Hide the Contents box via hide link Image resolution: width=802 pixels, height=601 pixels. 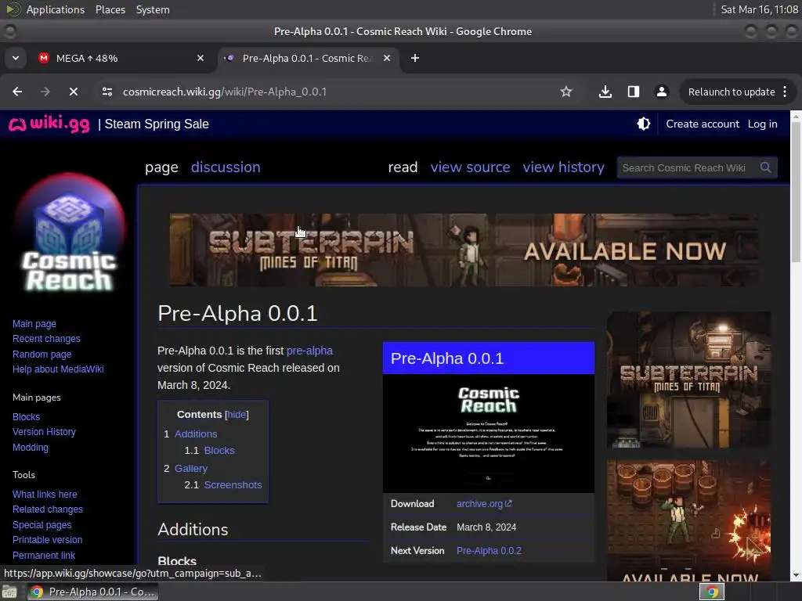pos(237,415)
